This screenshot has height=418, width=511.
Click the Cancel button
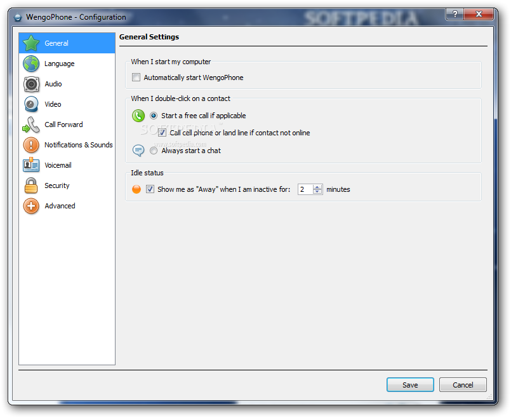[x=463, y=385]
